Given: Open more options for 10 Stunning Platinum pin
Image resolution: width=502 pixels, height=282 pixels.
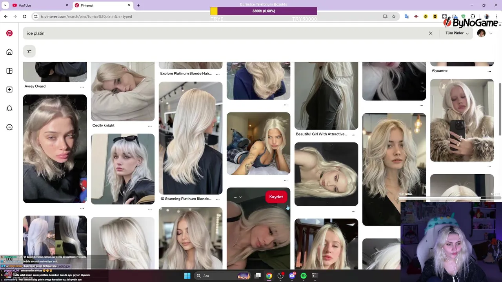Looking at the screenshot, I should coord(218,199).
